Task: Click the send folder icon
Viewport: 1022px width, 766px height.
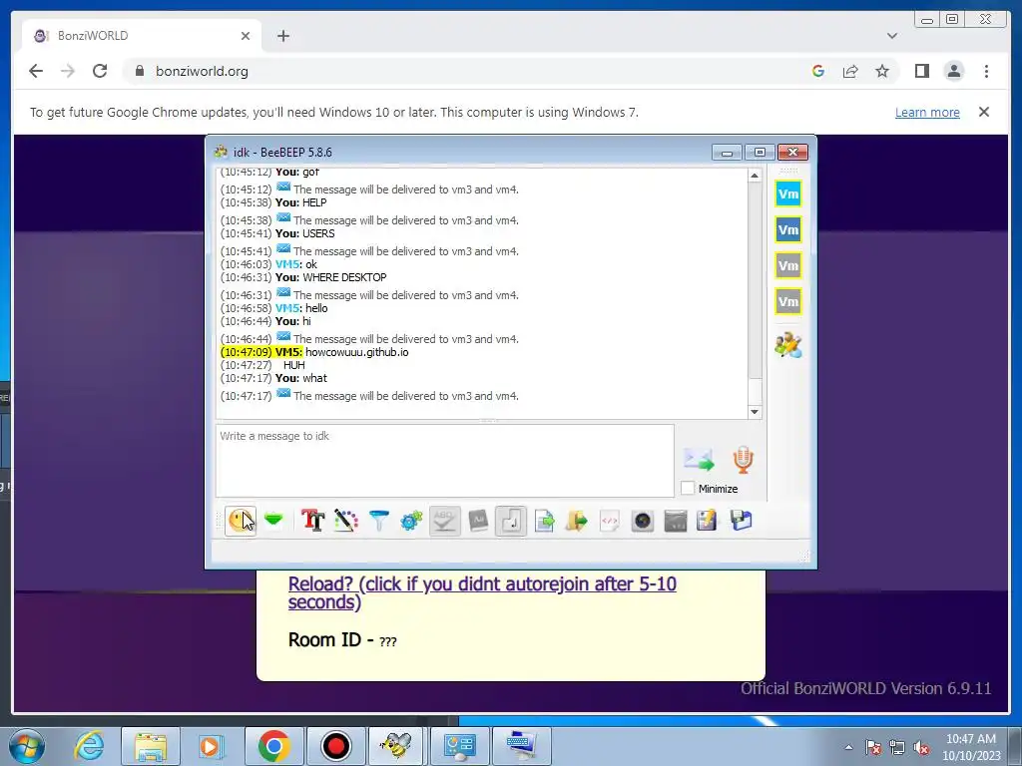Action: point(576,521)
